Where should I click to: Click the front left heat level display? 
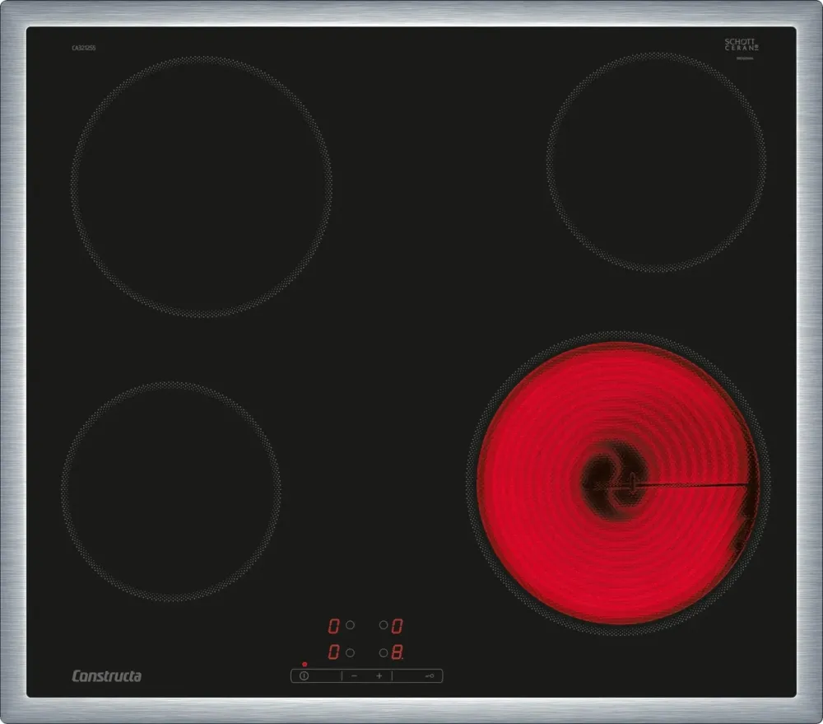point(334,652)
